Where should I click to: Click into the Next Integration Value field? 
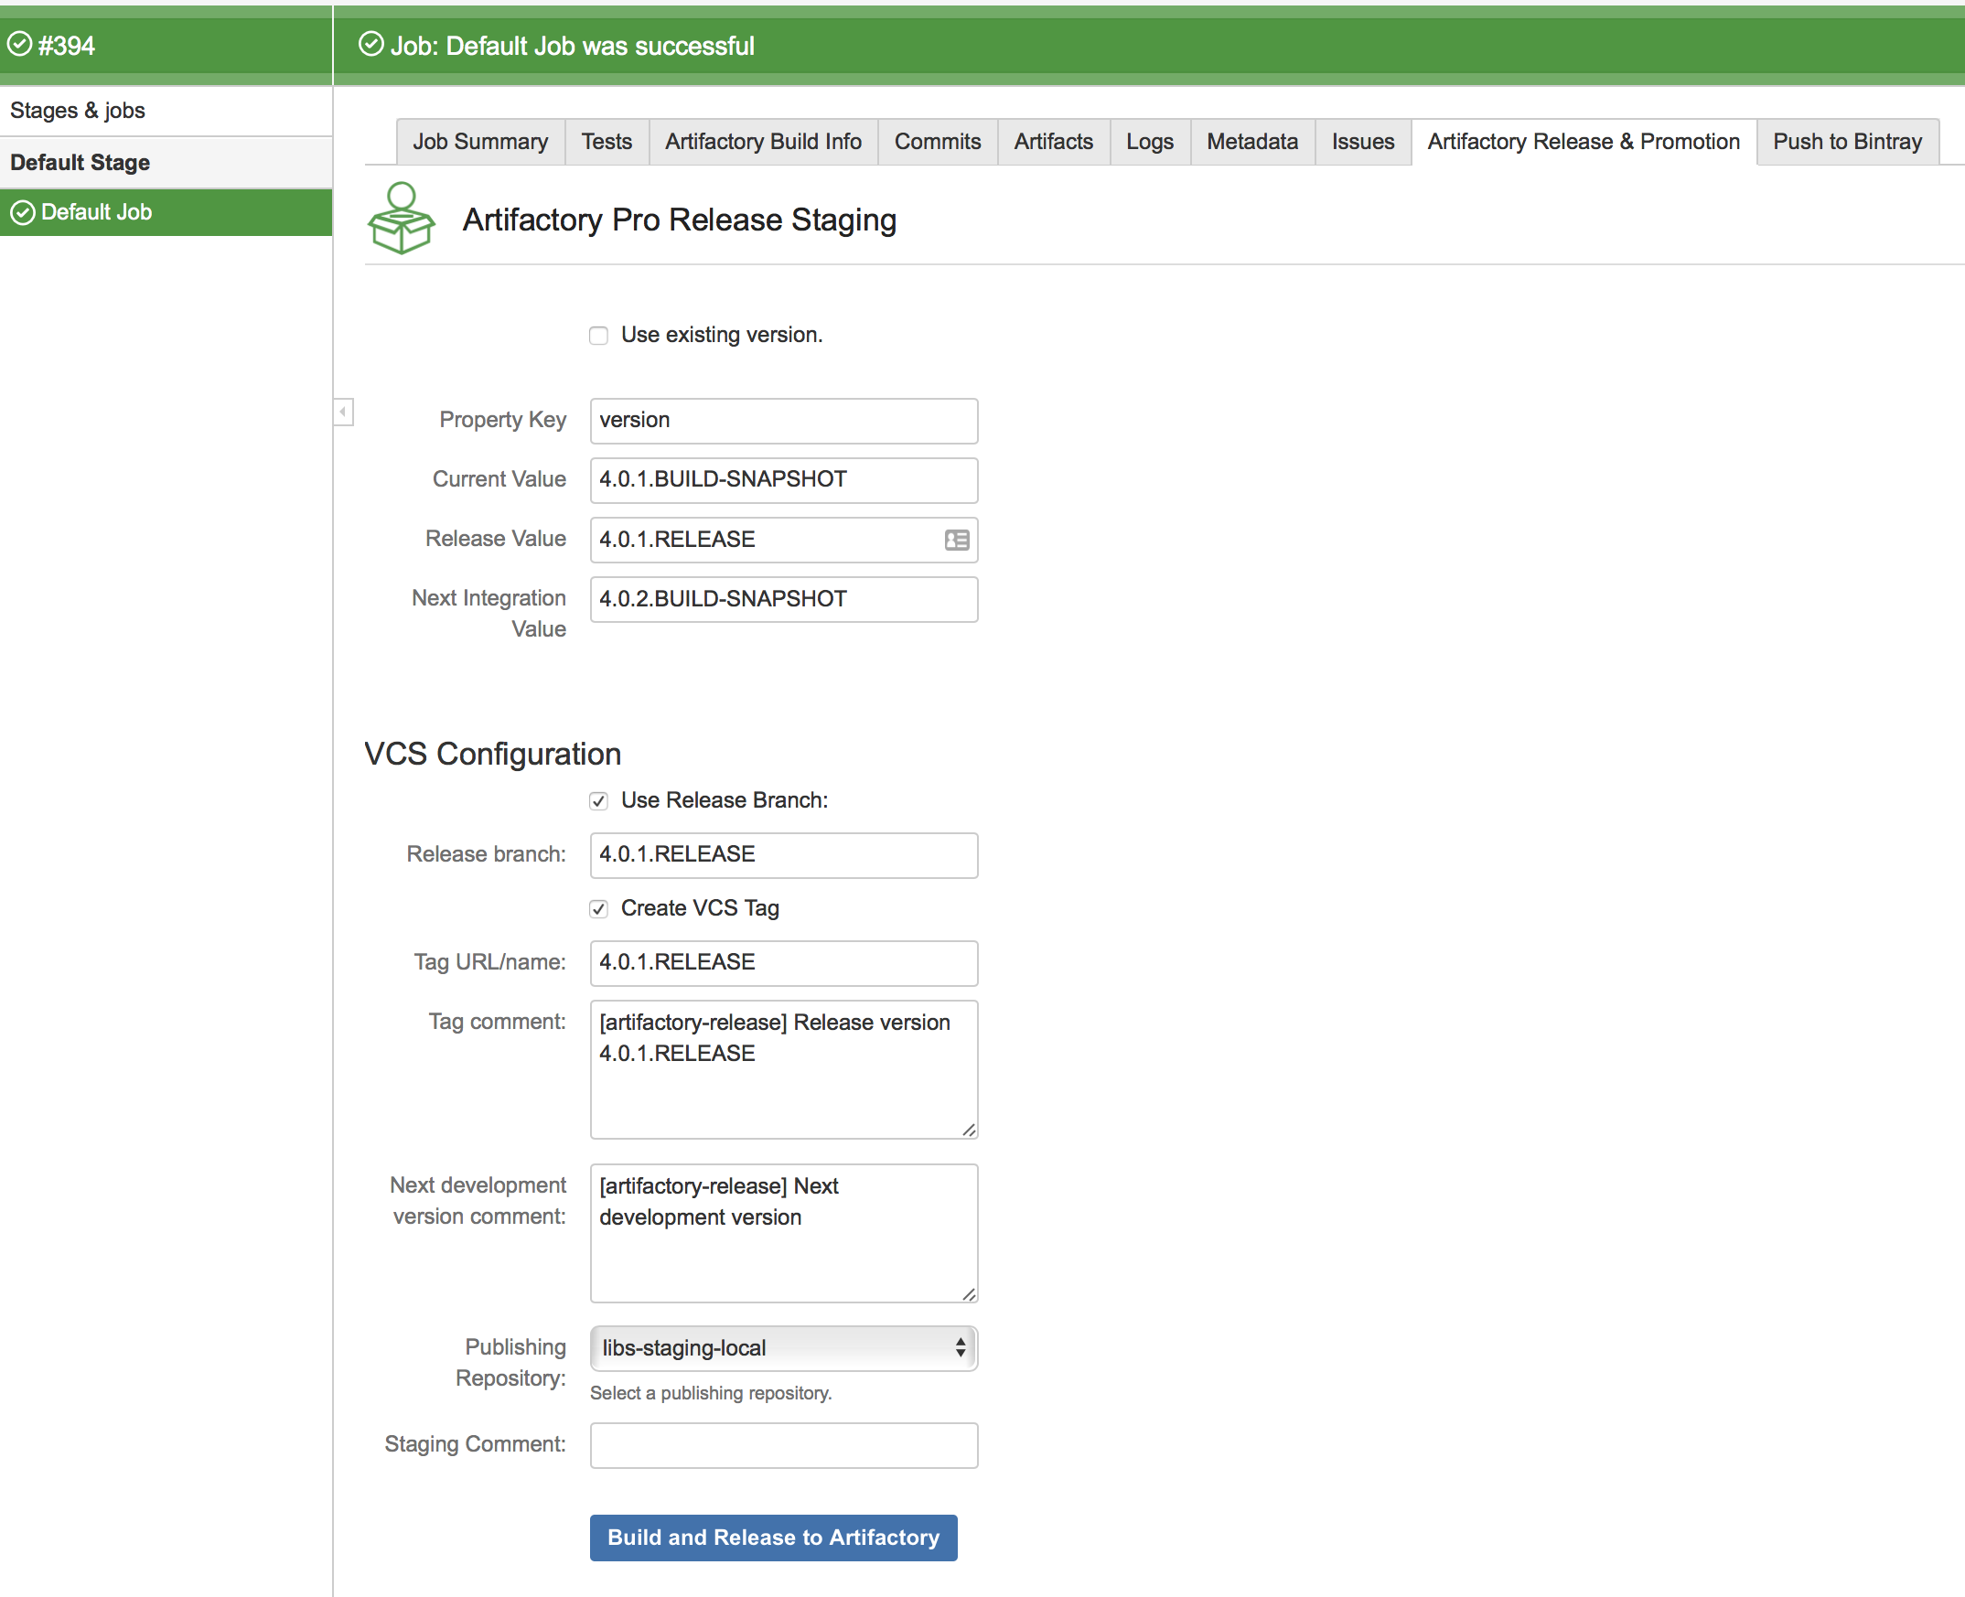pyautogui.click(x=783, y=599)
